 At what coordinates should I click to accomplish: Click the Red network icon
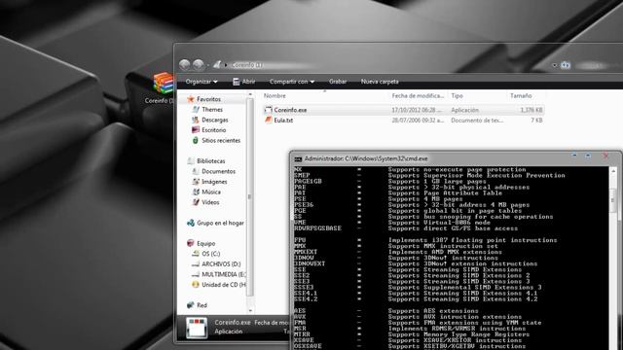[x=191, y=305]
